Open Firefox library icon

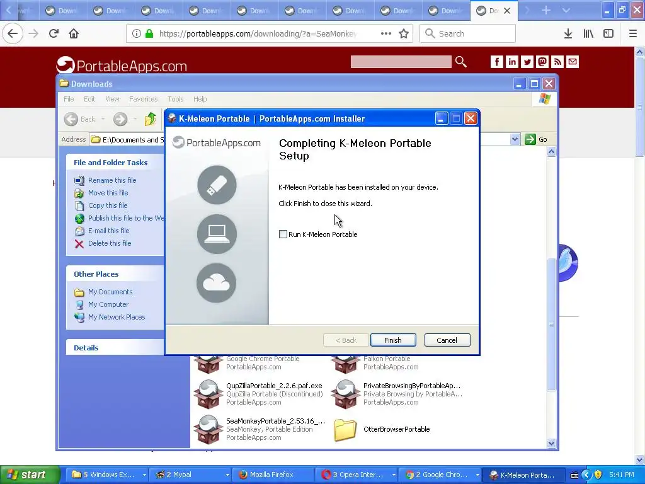tap(588, 33)
